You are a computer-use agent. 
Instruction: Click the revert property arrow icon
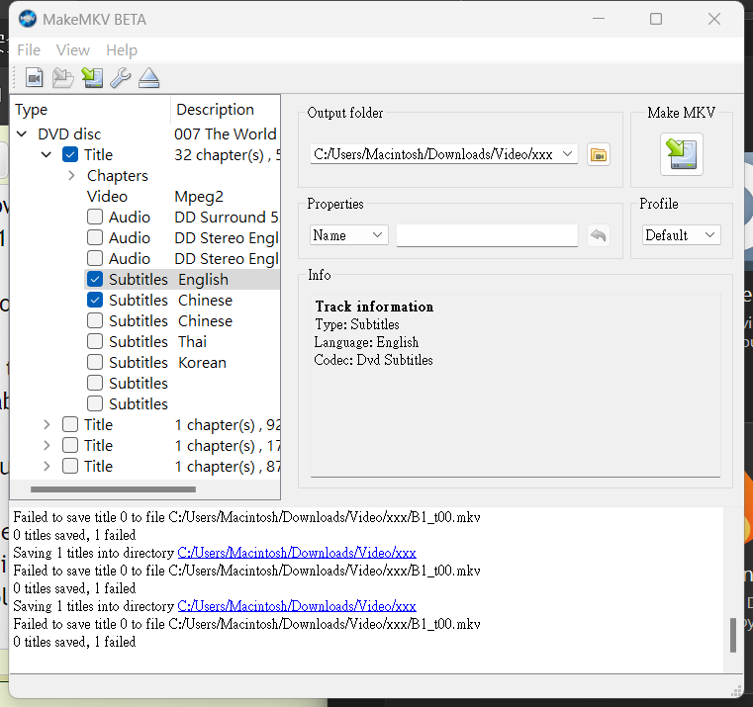(599, 235)
